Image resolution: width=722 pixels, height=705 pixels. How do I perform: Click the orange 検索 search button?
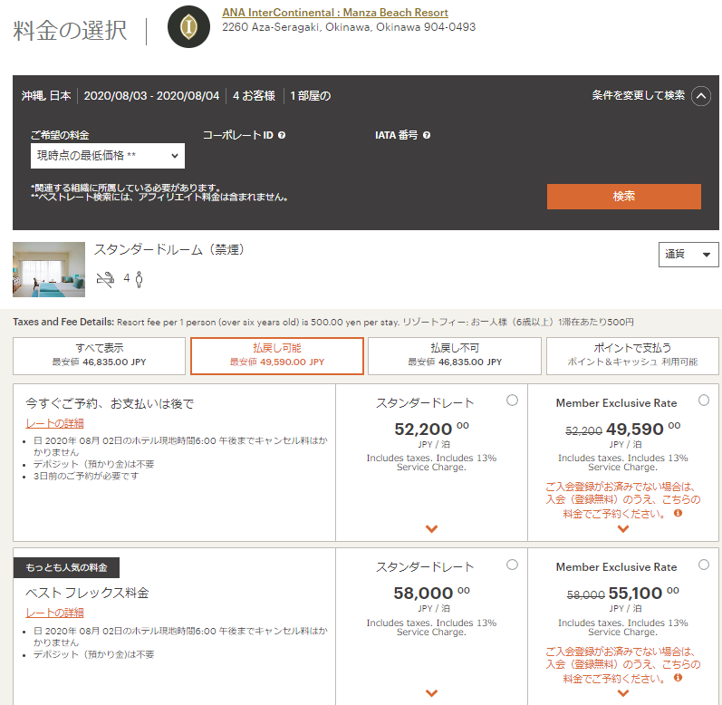(623, 197)
